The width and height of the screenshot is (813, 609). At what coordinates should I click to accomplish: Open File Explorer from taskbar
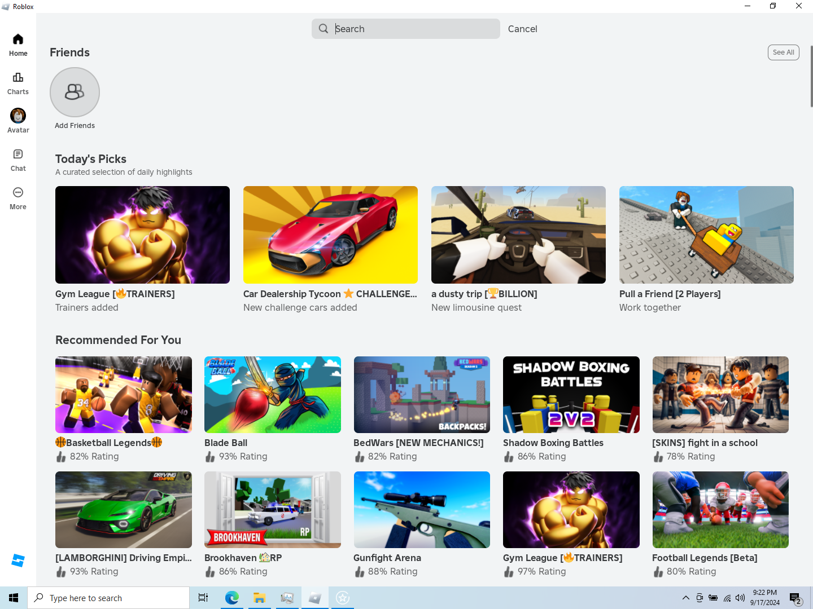coord(259,598)
